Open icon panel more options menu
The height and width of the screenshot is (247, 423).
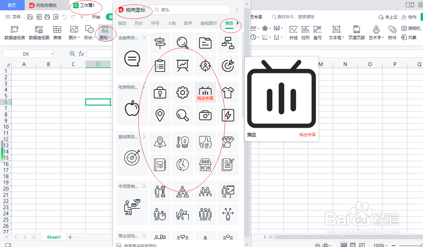click(237, 10)
